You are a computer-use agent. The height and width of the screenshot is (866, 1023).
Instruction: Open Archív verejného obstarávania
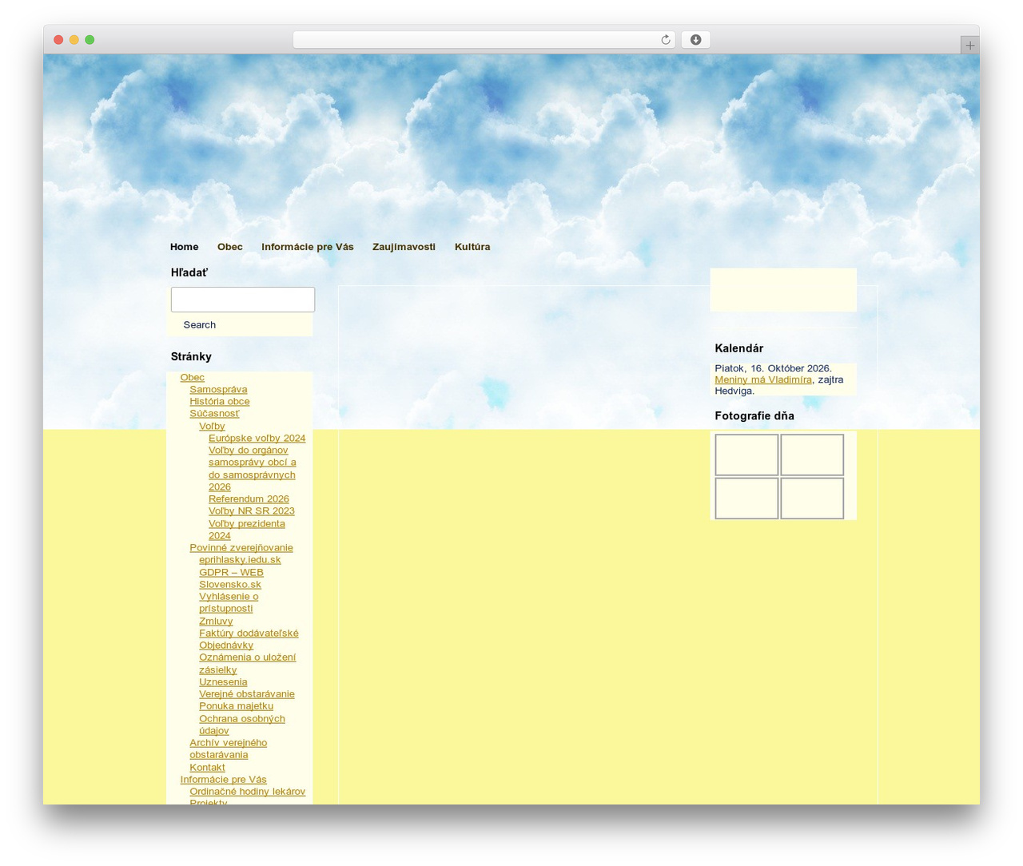(x=228, y=749)
